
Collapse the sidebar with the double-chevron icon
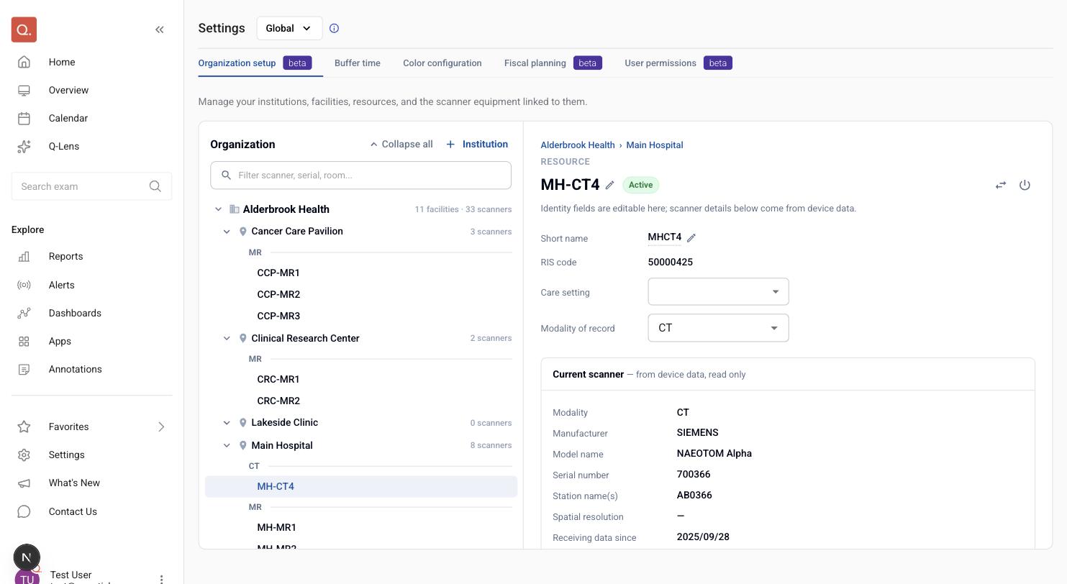(160, 29)
